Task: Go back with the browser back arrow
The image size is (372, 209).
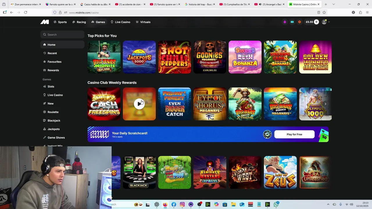Action: point(11,12)
